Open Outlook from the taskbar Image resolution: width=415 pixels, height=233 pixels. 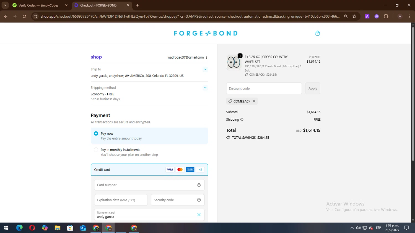[x=83, y=228]
